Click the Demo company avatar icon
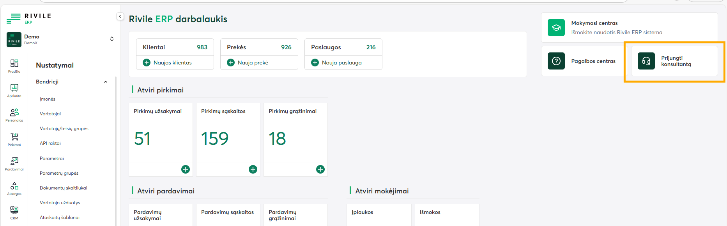This screenshot has width=727, height=226. click(14, 40)
